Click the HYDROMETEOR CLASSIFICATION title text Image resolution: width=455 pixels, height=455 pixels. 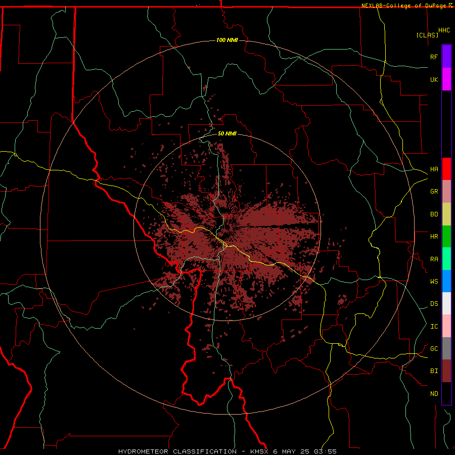177,451
